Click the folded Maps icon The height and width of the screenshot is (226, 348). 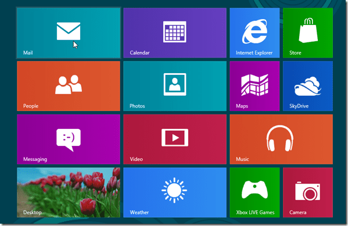(254, 85)
